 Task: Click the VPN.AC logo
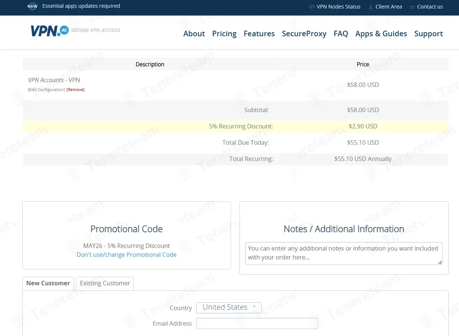coord(76,30)
